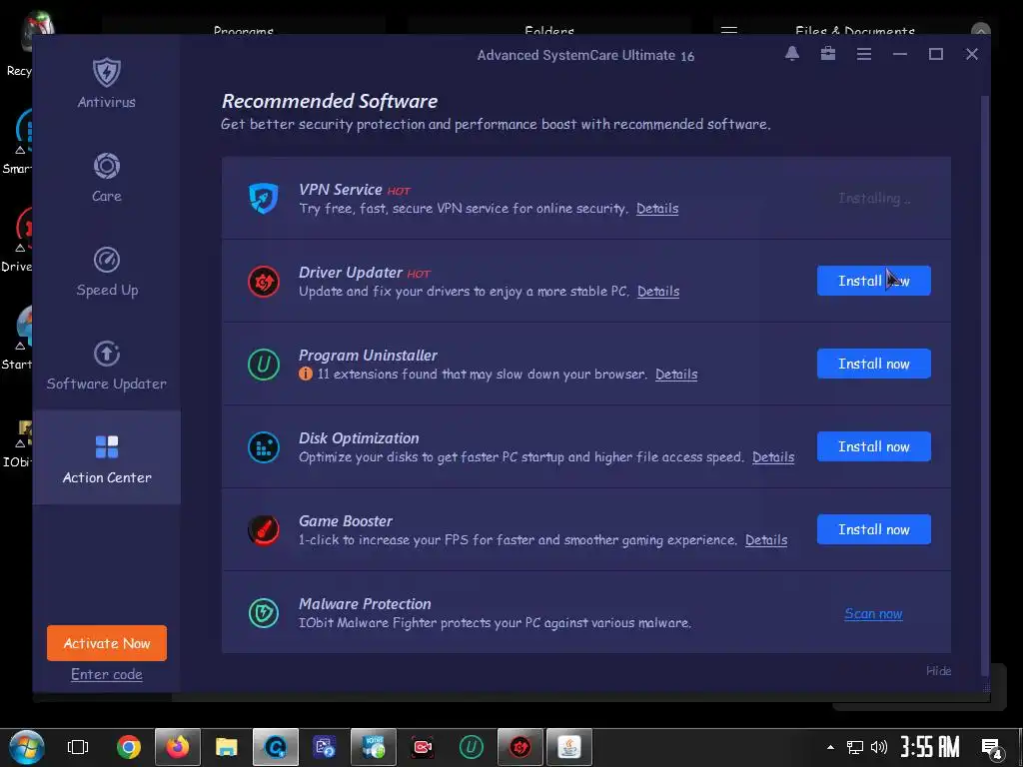The width and height of the screenshot is (1023, 767).
Task: Click the Malware Protection shield icon
Action: (264, 612)
